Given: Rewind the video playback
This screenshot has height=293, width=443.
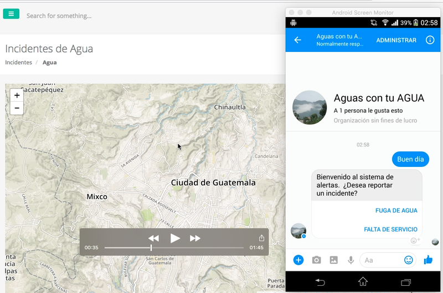Looking at the screenshot, I should point(154,238).
